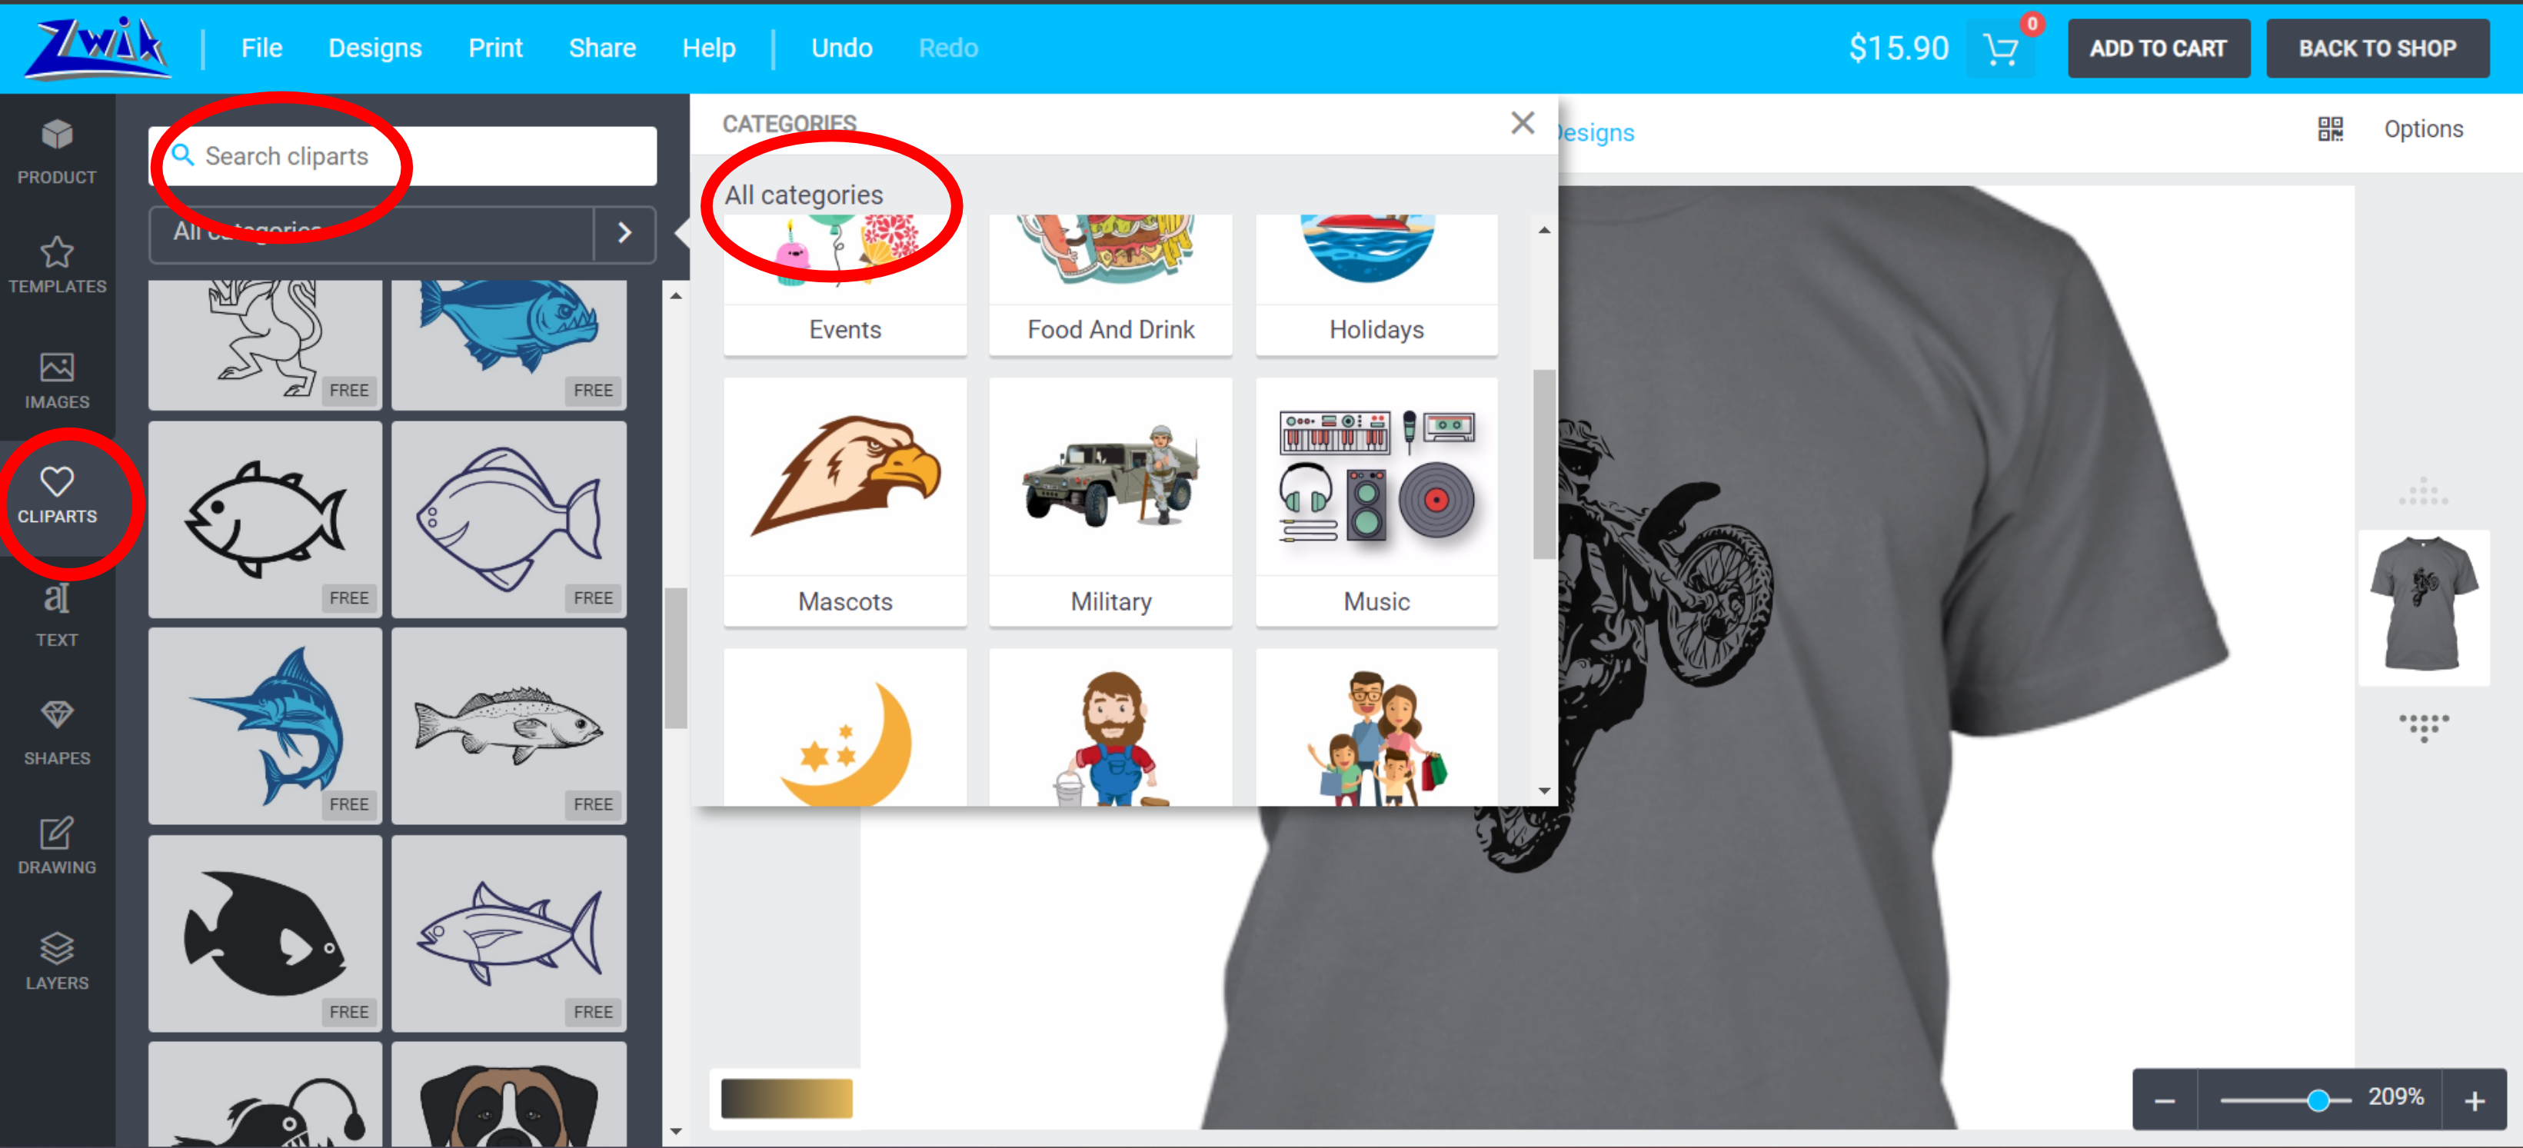The width and height of the screenshot is (2523, 1148).
Task: Select the crescent moon and stars category
Action: pos(844,727)
